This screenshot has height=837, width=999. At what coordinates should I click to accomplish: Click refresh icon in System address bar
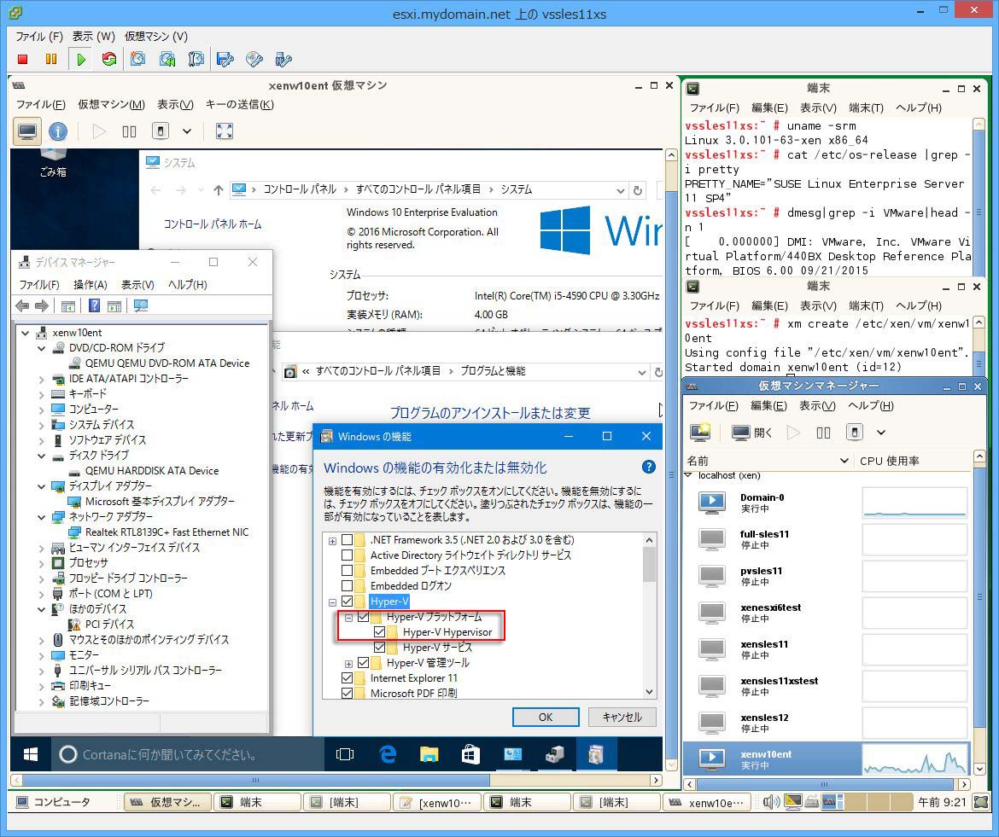[637, 189]
